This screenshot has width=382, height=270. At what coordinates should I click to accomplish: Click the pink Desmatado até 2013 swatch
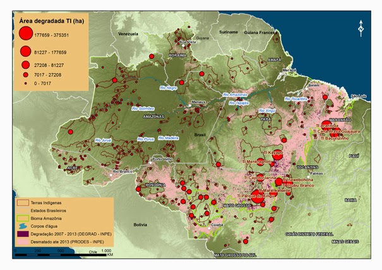[22, 242]
